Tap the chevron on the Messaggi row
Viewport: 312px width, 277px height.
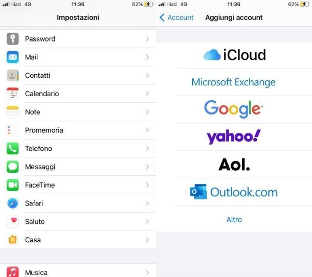pyautogui.click(x=147, y=167)
